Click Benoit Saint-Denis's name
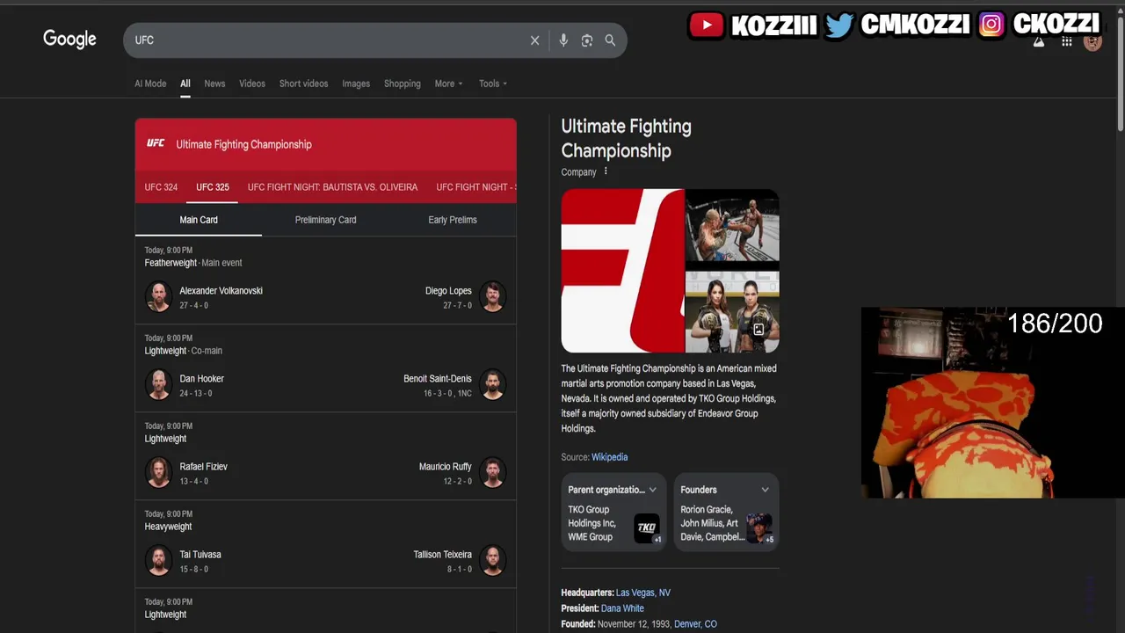 click(x=438, y=379)
